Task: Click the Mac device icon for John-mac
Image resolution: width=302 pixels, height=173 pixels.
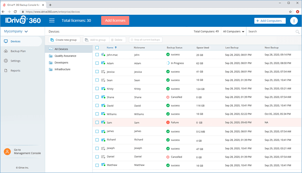Action: tap(103, 54)
